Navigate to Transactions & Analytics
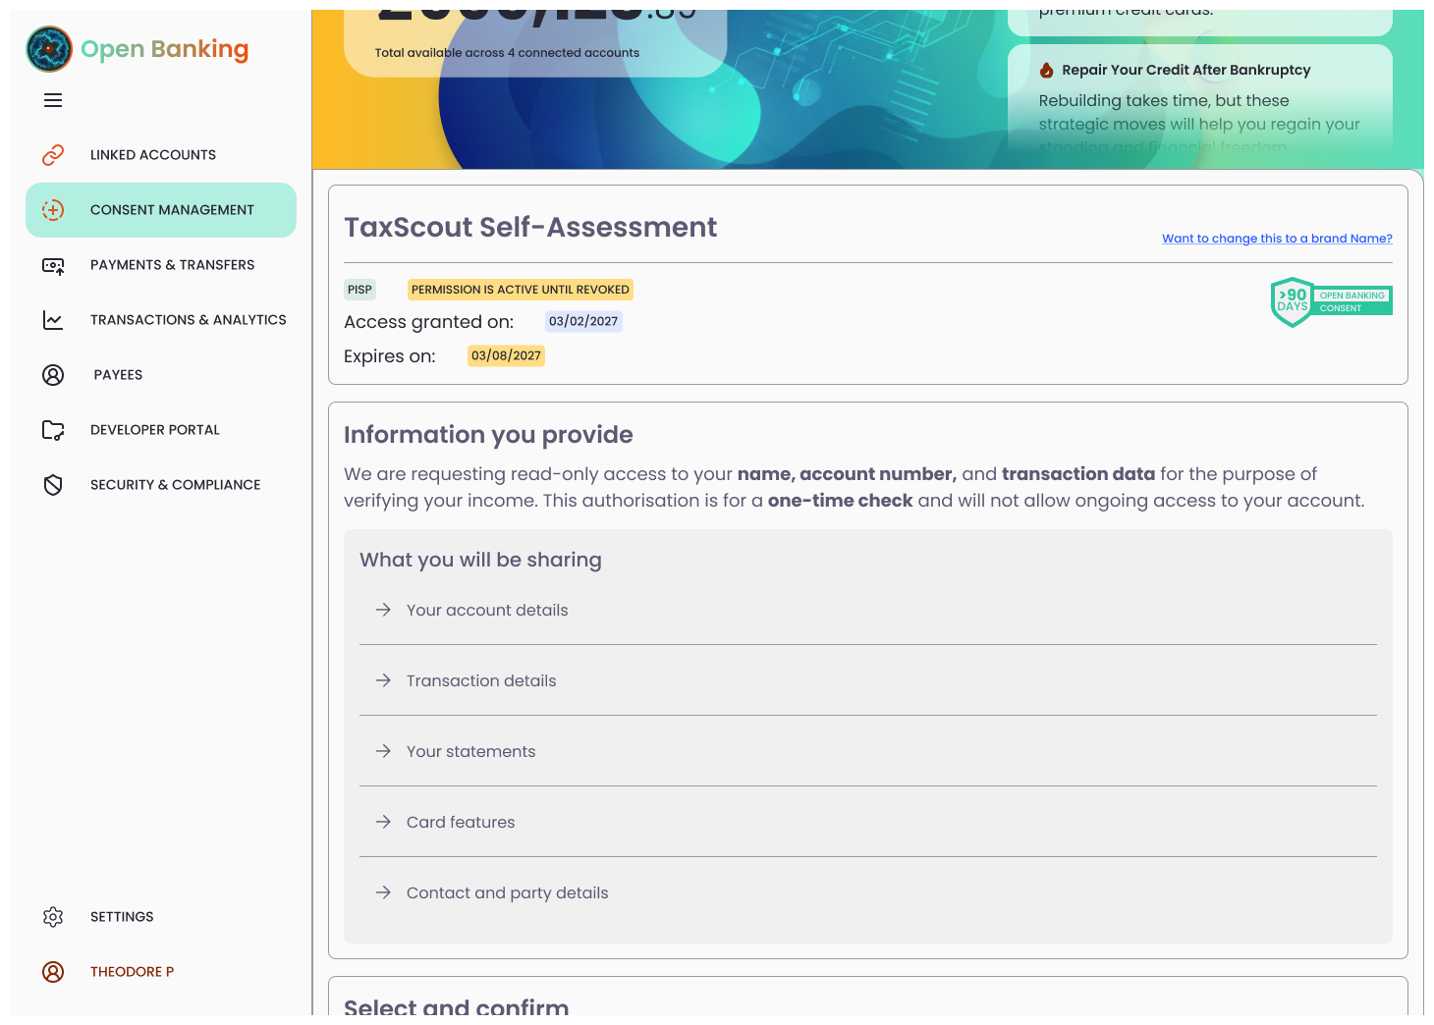This screenshot has height=1025, width=1434. coord(188,319)
